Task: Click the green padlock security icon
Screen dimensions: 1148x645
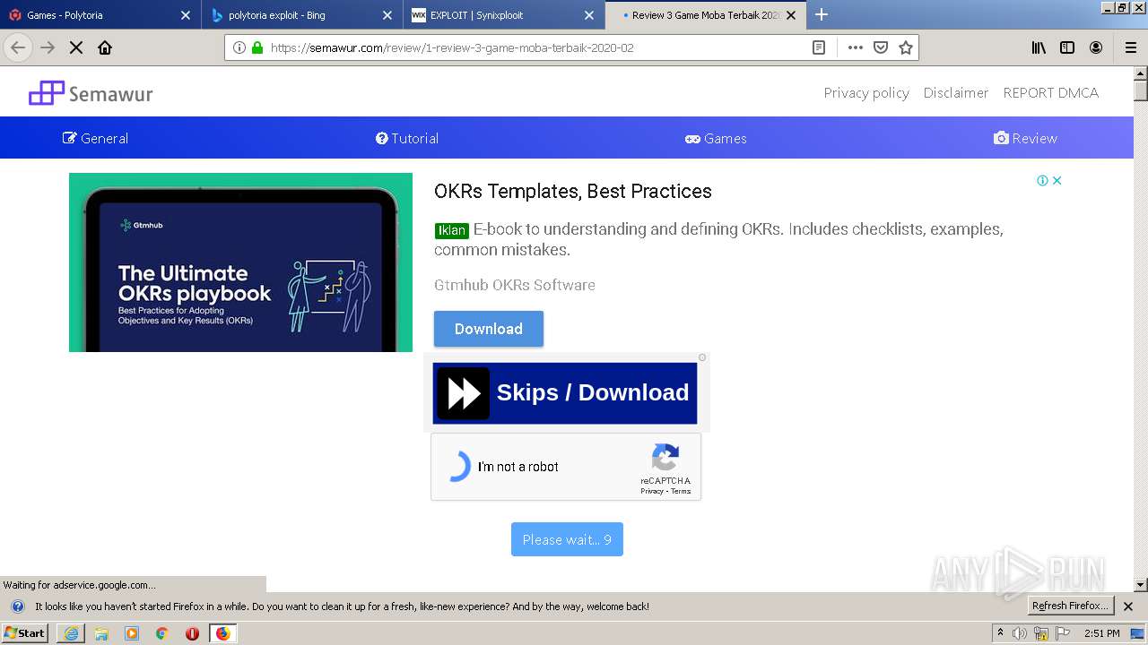Action: pos(257,47)
